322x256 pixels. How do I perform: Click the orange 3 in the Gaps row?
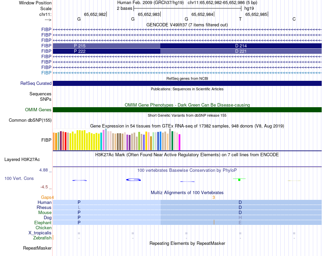(x=214, y=197)
